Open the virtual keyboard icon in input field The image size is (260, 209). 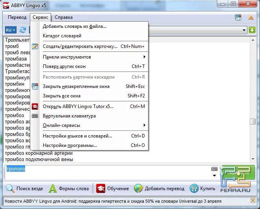point(214,169)
